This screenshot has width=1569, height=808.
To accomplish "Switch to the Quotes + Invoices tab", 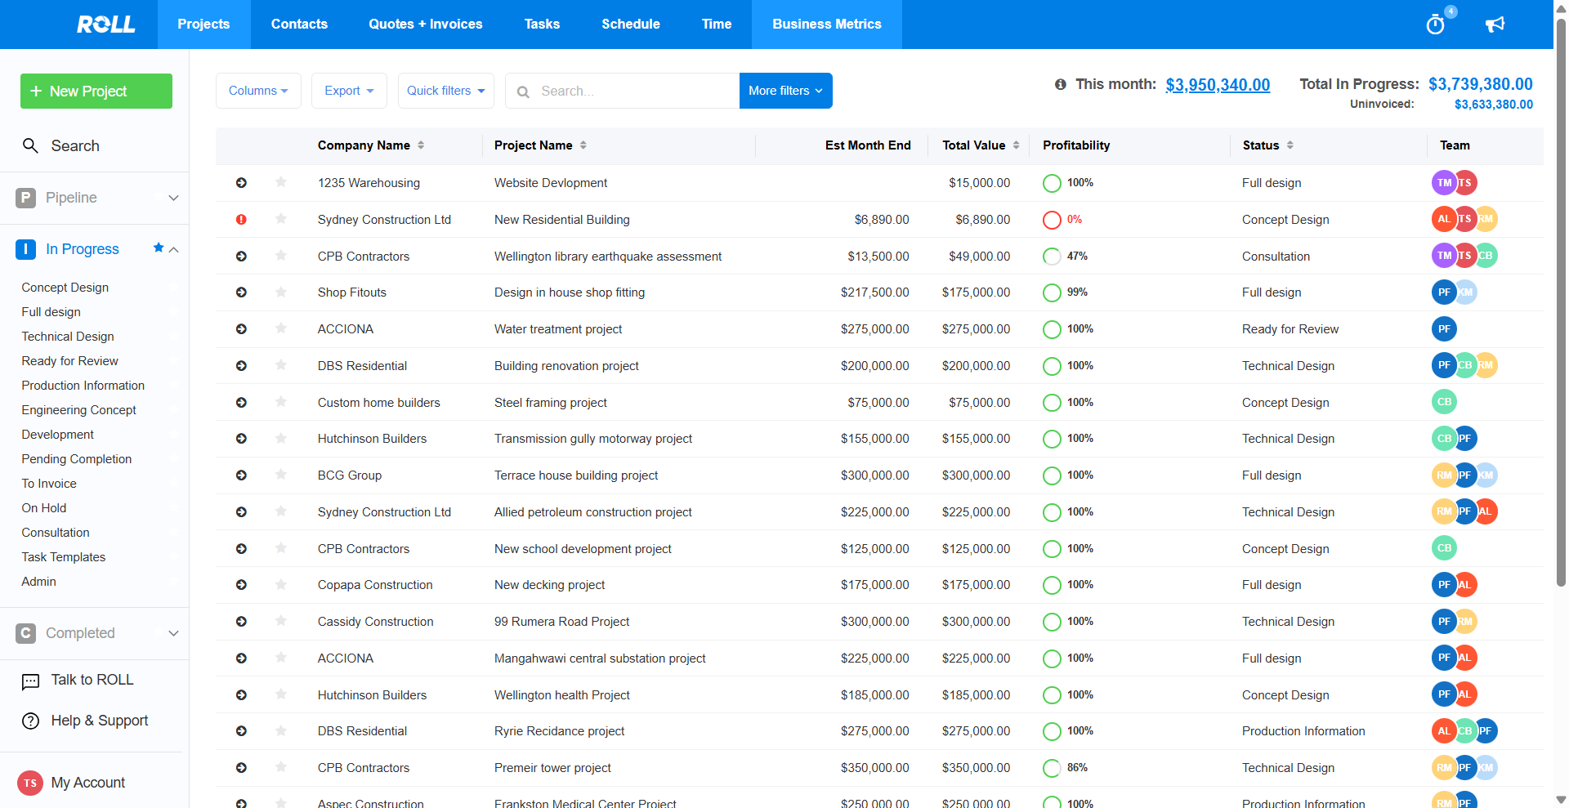I will pos(425,25).
